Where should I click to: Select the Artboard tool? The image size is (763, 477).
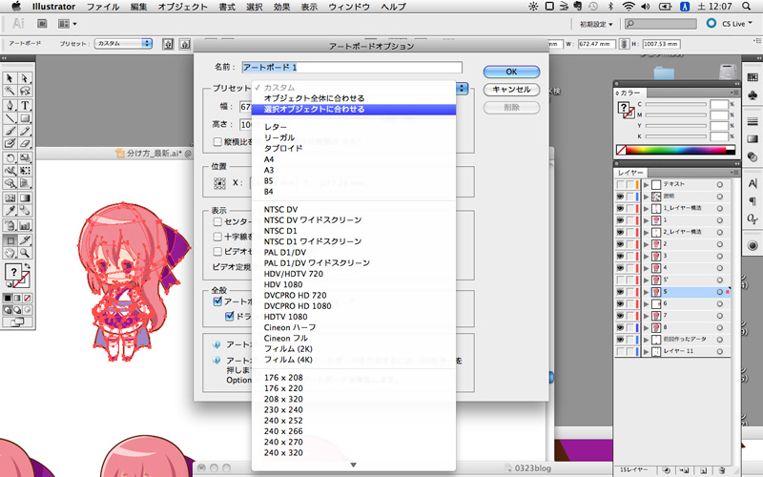(x=10, y=240)
